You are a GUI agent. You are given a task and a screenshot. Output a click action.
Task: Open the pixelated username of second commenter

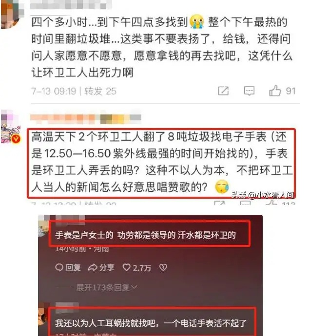(86, 118)
